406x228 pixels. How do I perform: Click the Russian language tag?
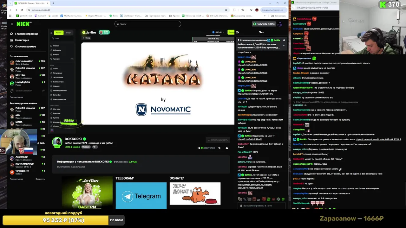(86, 147)
